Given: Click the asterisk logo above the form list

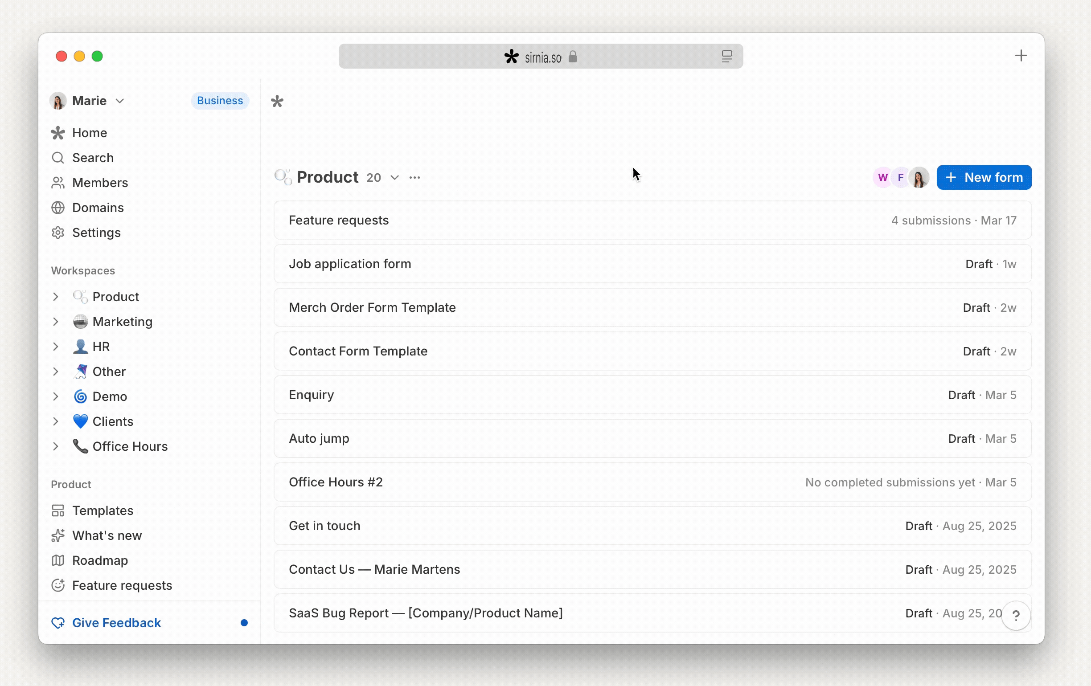Looking at the screenshot, I should (277, 101).
